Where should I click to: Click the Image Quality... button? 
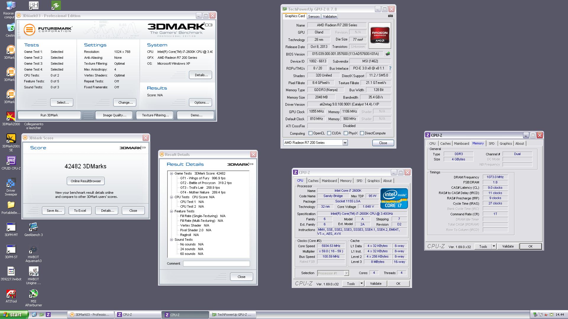(114, 115)
